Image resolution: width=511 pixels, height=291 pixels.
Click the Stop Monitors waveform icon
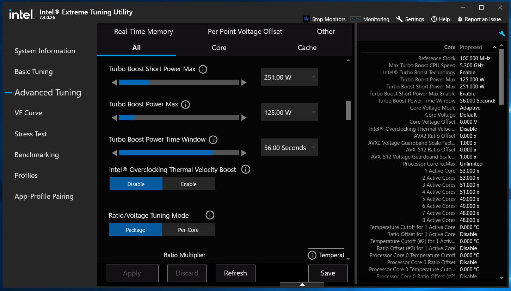click(307, 19)
